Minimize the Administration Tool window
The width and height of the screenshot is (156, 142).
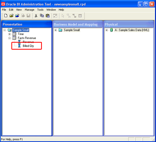tap(140, 4)
